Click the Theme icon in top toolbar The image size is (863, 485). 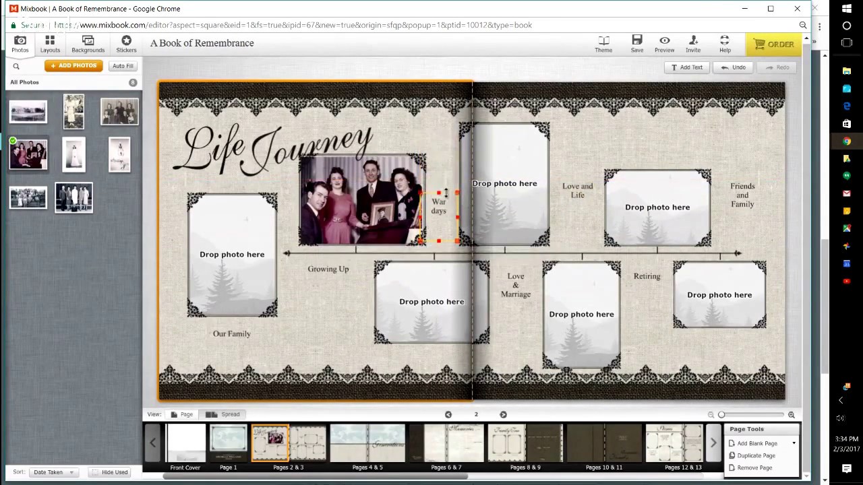tap(603, 44)
